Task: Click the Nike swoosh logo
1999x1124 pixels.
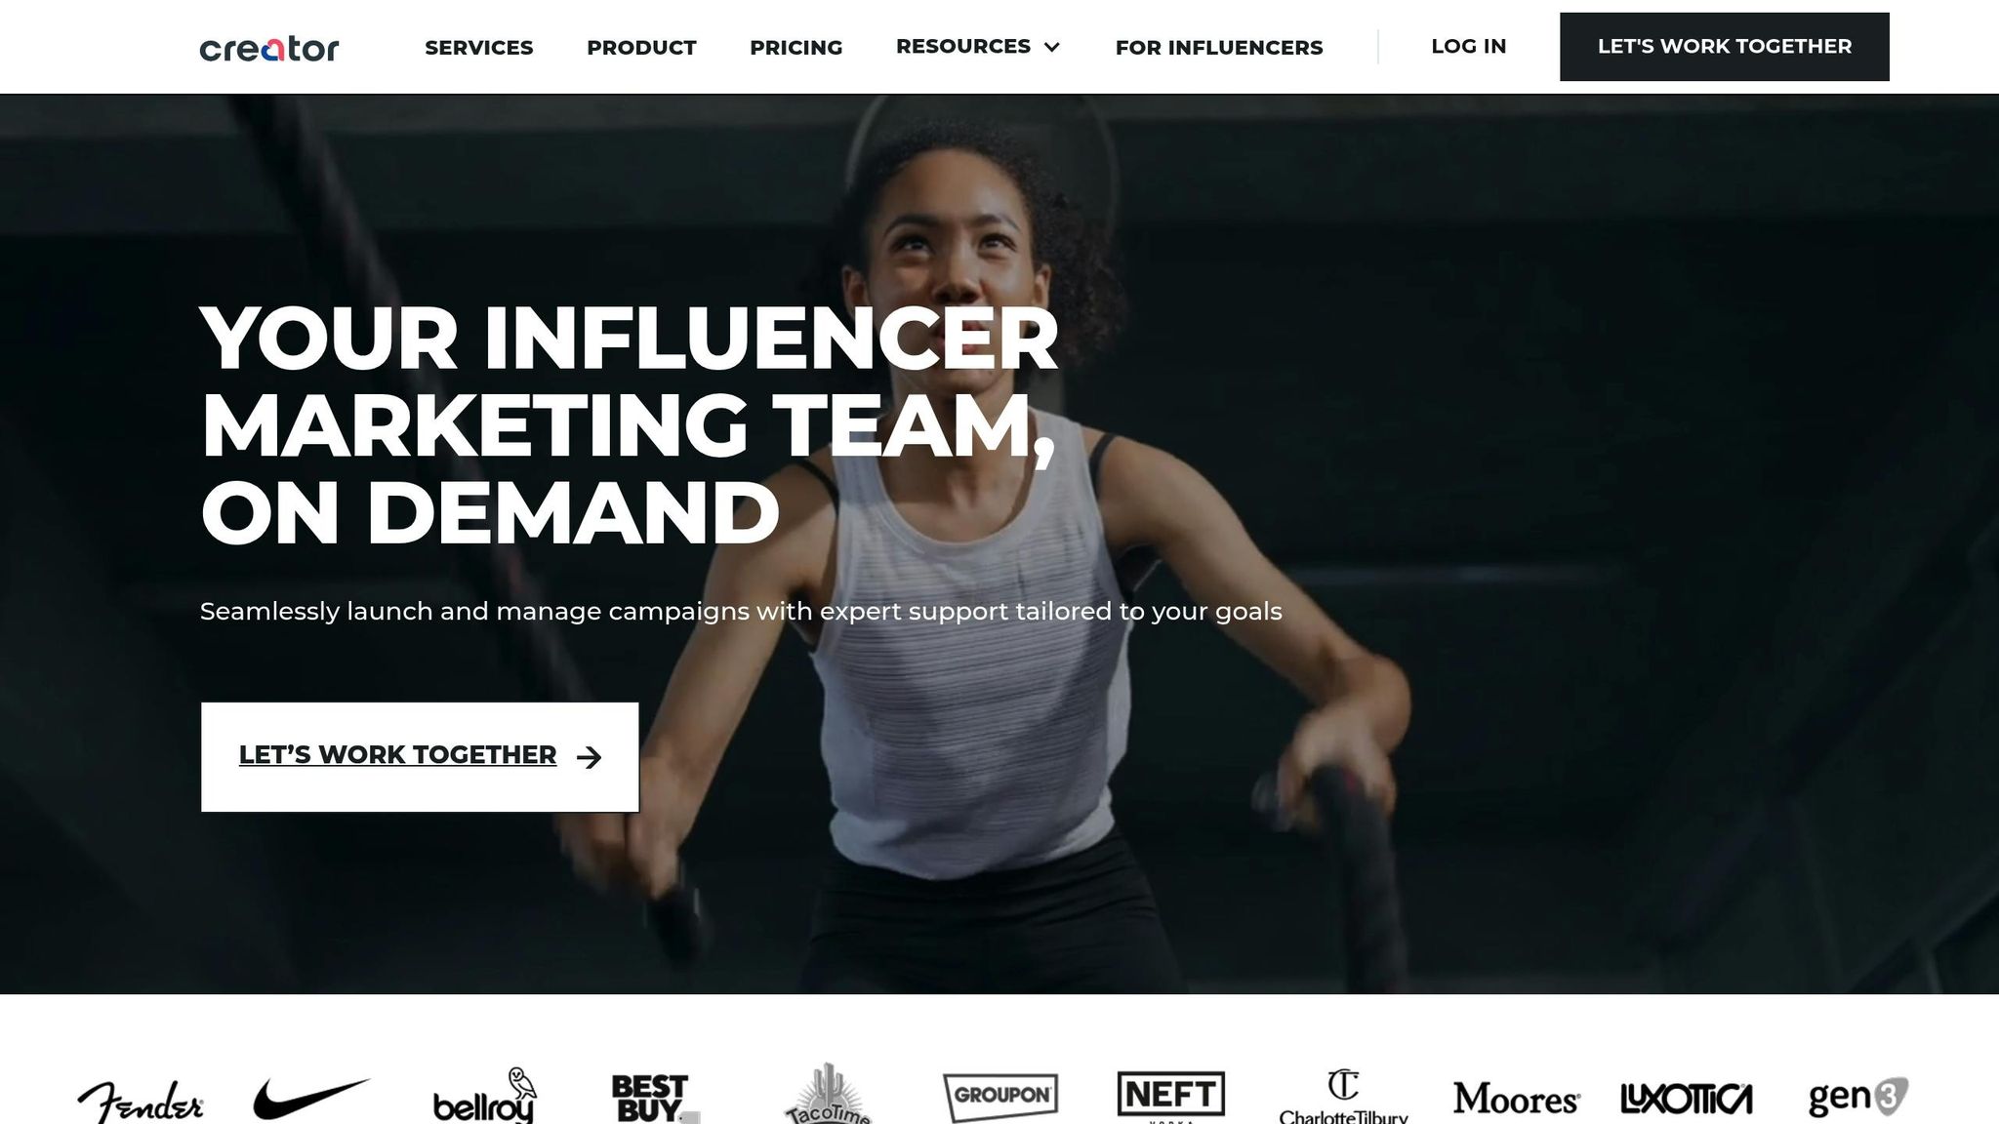Action: coord(311,1099)
